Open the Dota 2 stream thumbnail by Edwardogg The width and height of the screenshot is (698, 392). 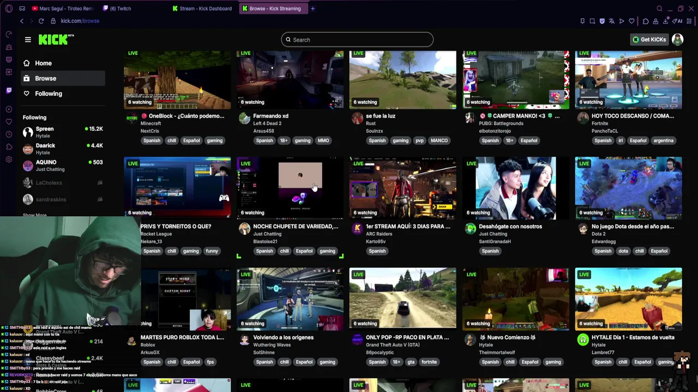[628, 188]
